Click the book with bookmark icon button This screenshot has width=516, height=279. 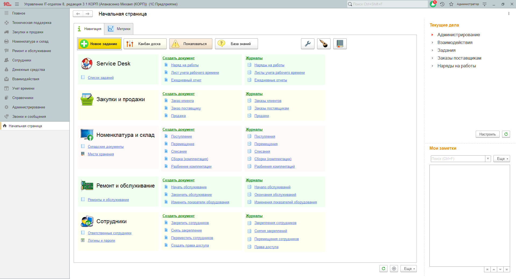pos(340,44)
